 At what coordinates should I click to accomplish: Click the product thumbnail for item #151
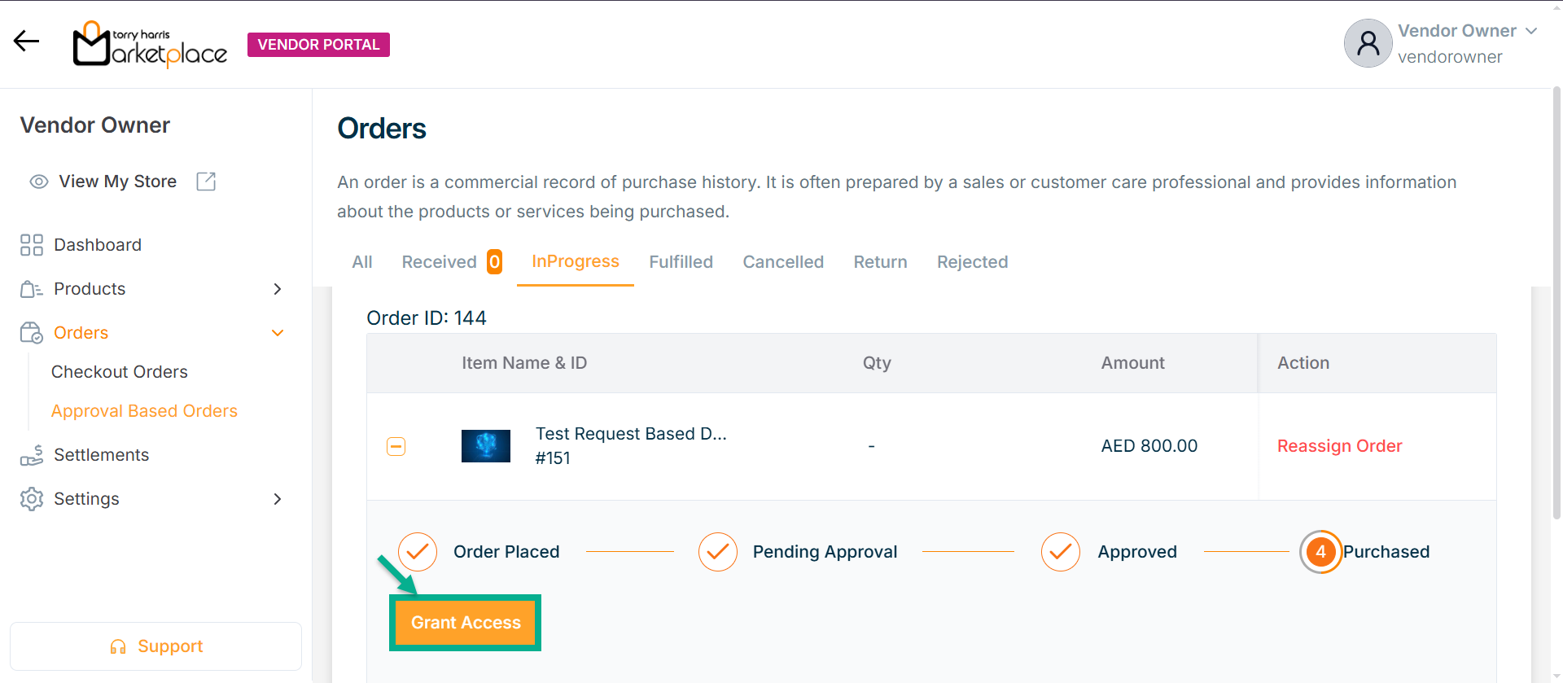(486, 446)
